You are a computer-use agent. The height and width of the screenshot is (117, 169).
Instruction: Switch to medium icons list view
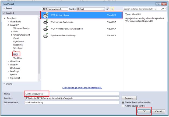[112, 9]
